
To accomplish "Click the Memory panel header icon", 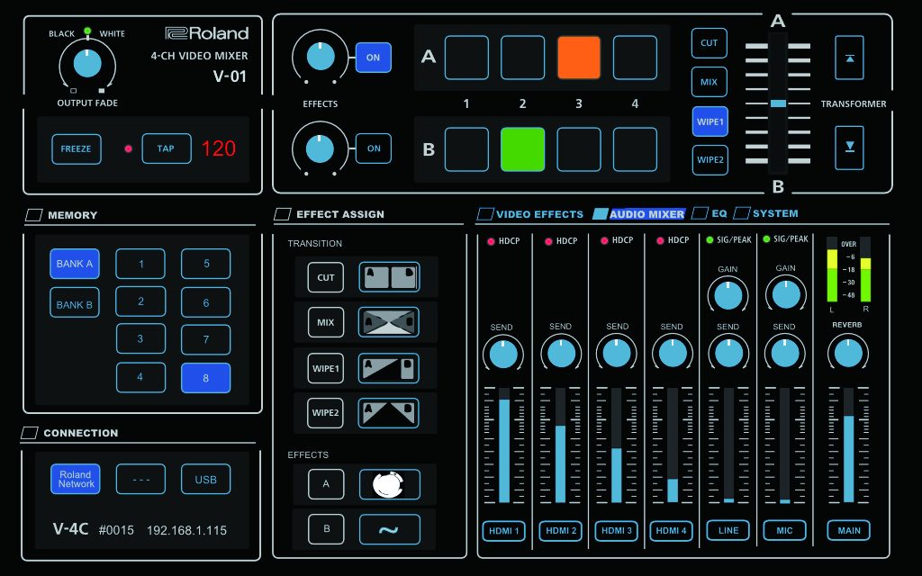I will [x=34, y=215].
